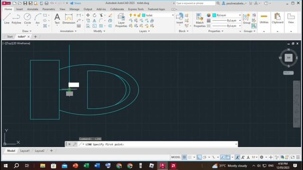Image resolution: width=303 pixels, height=170 pixels.
Task: Switch to the Layout1 tab
Action: (25, 151)
